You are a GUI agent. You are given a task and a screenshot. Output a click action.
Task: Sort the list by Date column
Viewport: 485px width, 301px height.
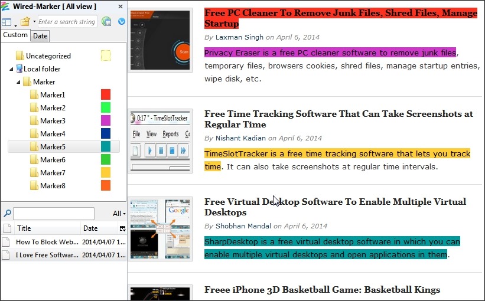99,228
